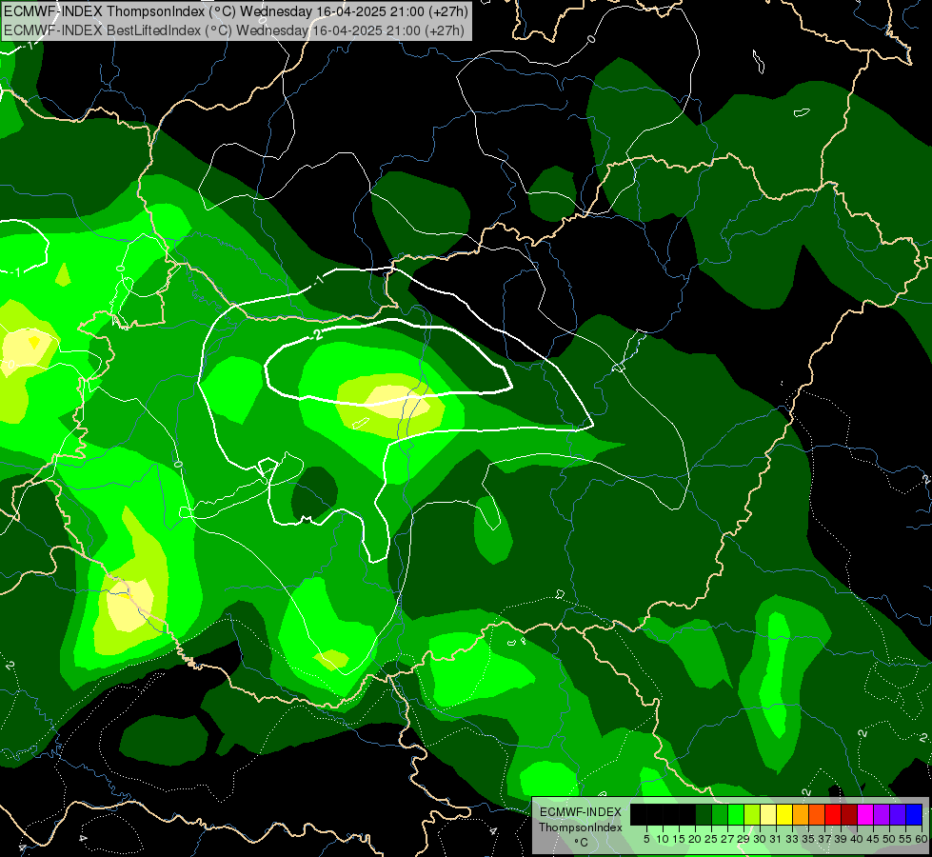Image resolution: width=932 pixels, height=857 pixels.
Task: Click the dark green 20–25 legend swatch
Action: 704,814
